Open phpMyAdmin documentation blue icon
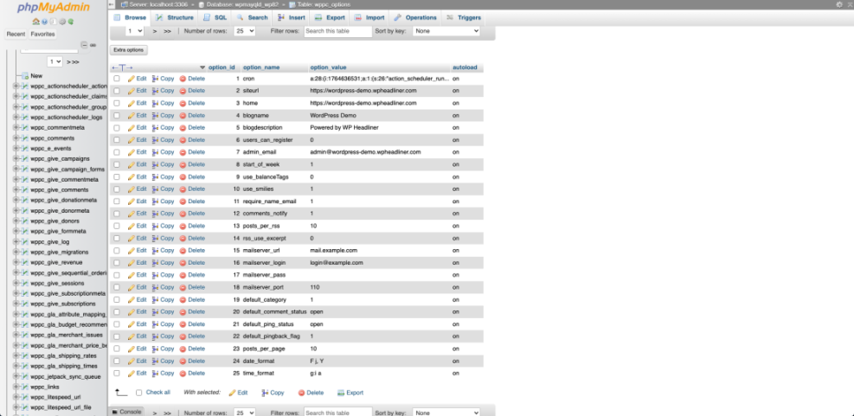This screenshot has width=854, height=416. click(45, 22)
